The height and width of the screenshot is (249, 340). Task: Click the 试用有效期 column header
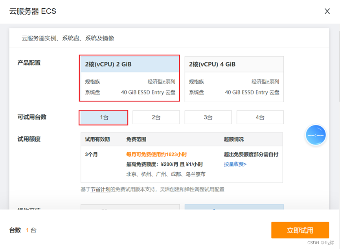pyautogui.click(x=97, y=139)
